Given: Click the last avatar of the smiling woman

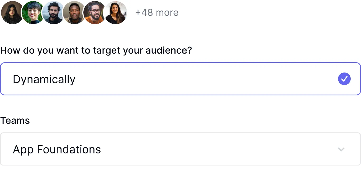Looking at the screenshot, I should click(116, 13).
